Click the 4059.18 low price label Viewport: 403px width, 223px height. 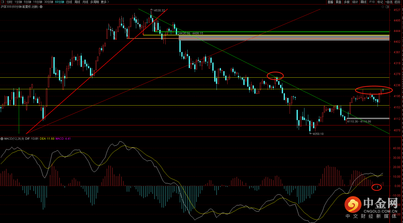click(318, 134)
